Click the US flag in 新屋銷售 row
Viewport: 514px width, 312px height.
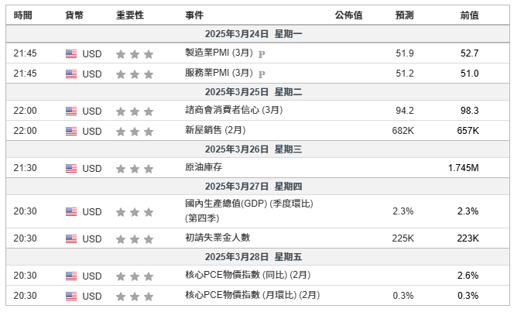pos(71,131)
